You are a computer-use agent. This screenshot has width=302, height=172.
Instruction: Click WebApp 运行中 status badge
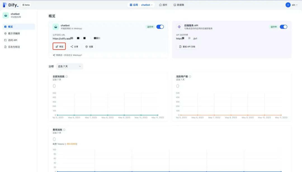click(x=150, y=27)
